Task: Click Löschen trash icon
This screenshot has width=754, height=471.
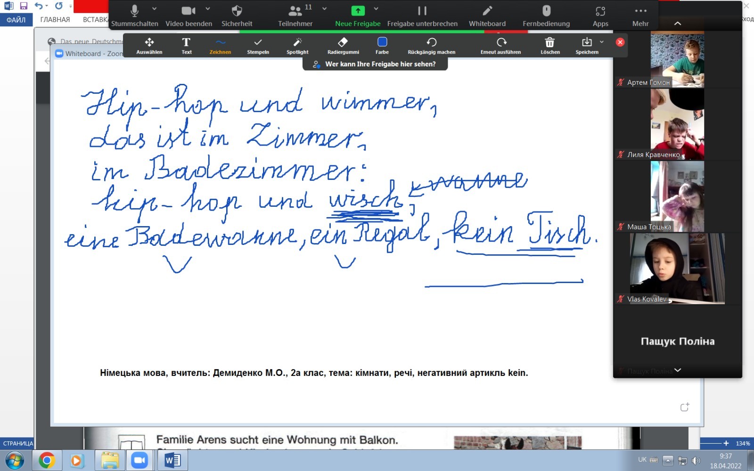Action: click(x=550, y=46)
